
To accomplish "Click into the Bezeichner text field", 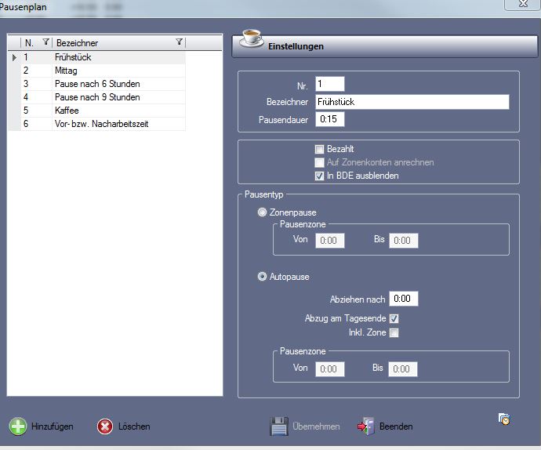I will pyautogui.click(x=412, y=102).
